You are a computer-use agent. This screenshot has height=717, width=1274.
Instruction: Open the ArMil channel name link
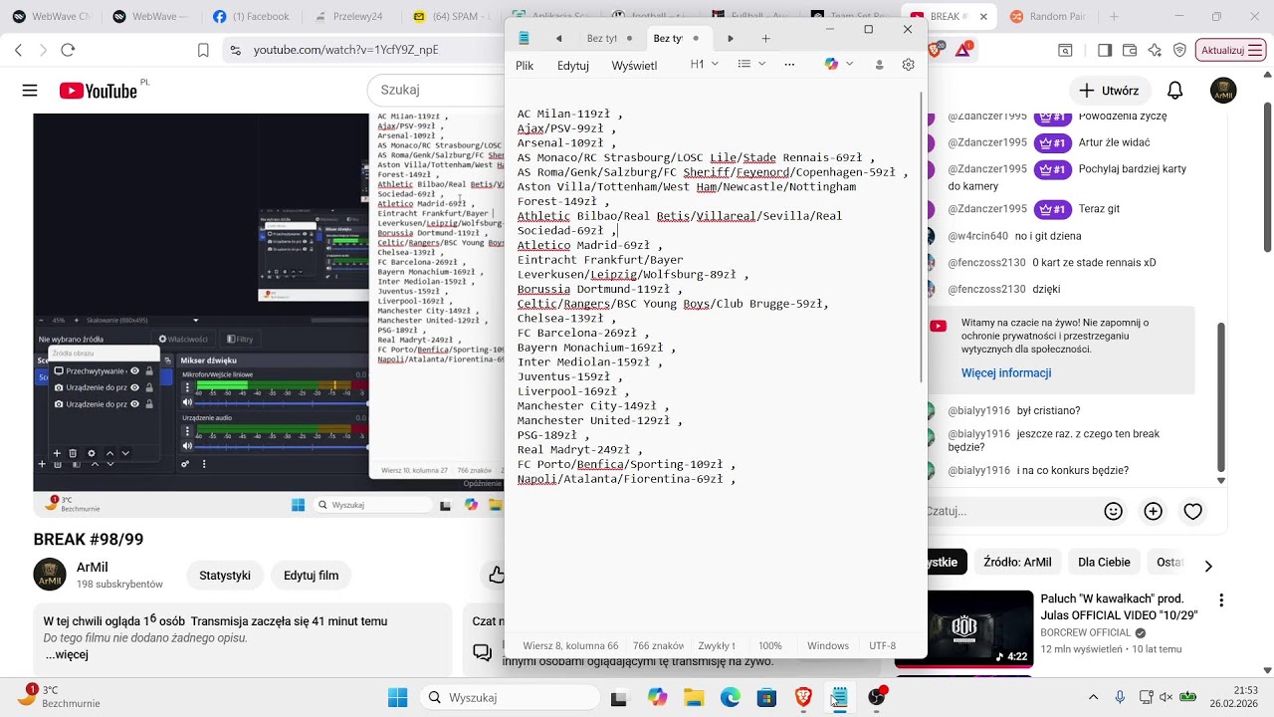[x=92, y=567]
